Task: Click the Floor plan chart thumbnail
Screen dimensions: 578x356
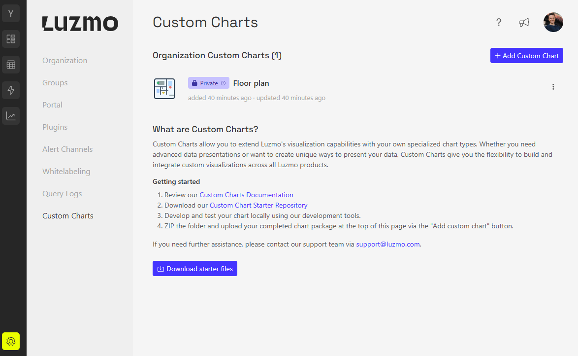Action: coord(164,89)
